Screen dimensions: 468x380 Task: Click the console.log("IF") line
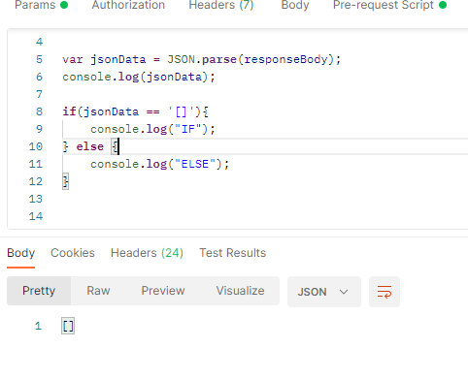[x=152, y=129]
